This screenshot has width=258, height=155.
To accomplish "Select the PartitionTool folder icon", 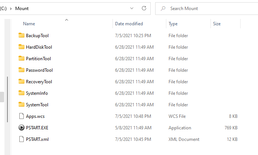I will [x=22, y=58].
